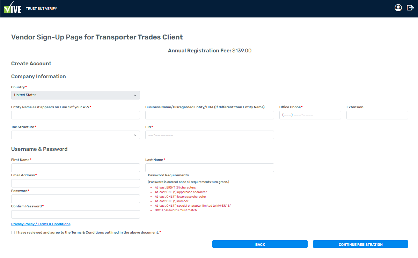Image resolution: width=418 pixels, height=258 pixels.
Task: Open the Country dropdown
Action: pos(75,95)
